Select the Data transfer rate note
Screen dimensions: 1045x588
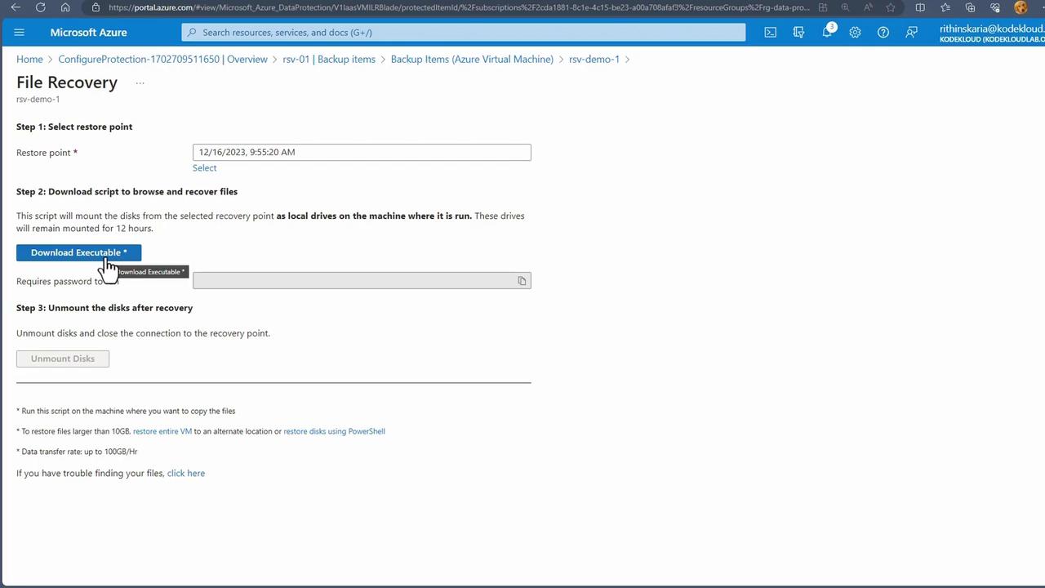click(x=77, y=452)
